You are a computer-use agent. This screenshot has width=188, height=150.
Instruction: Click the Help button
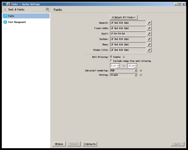59,144
